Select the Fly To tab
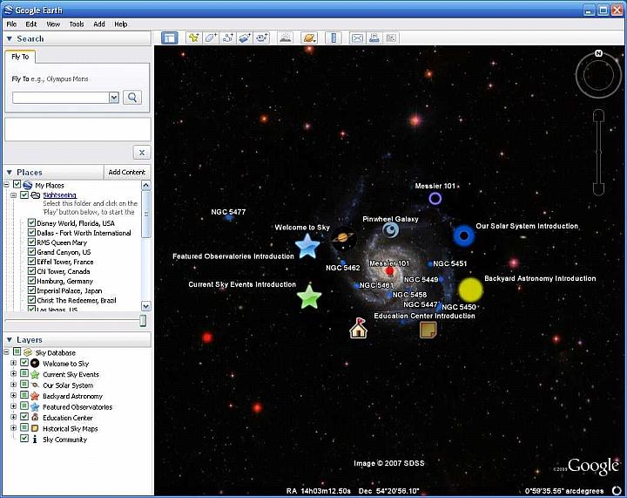Viewport: 627px width, 498px height. coord(20,57)
